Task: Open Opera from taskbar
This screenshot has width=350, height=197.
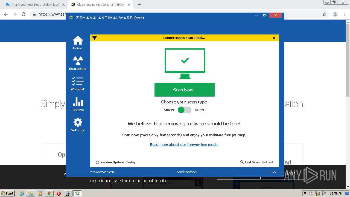Action: 59,193
